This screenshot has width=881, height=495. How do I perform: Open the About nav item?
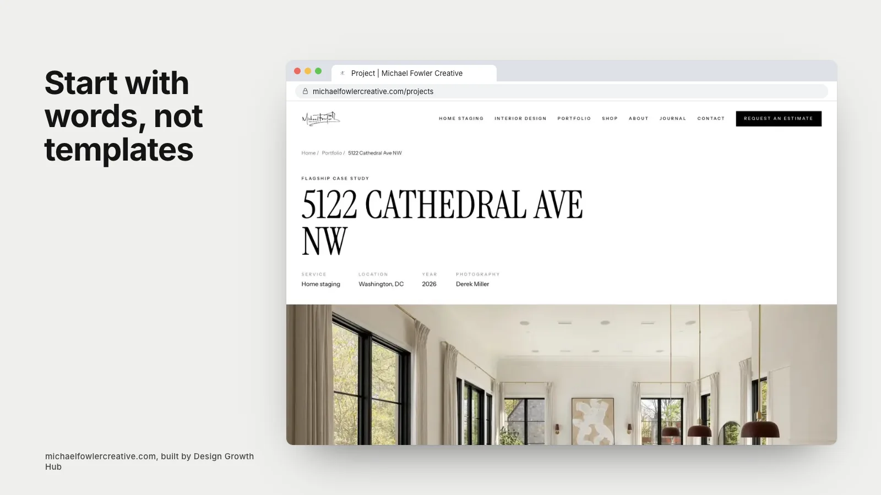[x=639, y=118]
